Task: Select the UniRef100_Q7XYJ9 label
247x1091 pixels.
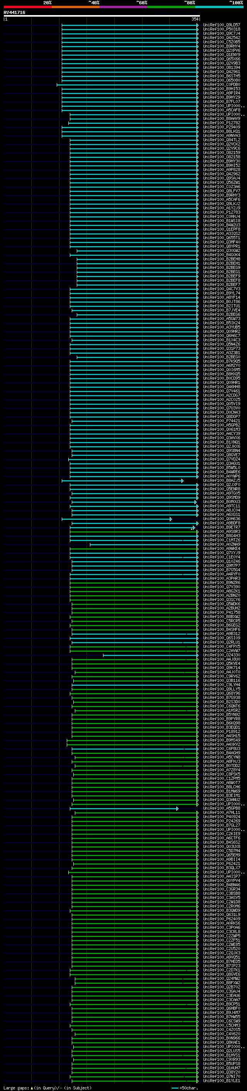Action: click(x=221, y=553)
